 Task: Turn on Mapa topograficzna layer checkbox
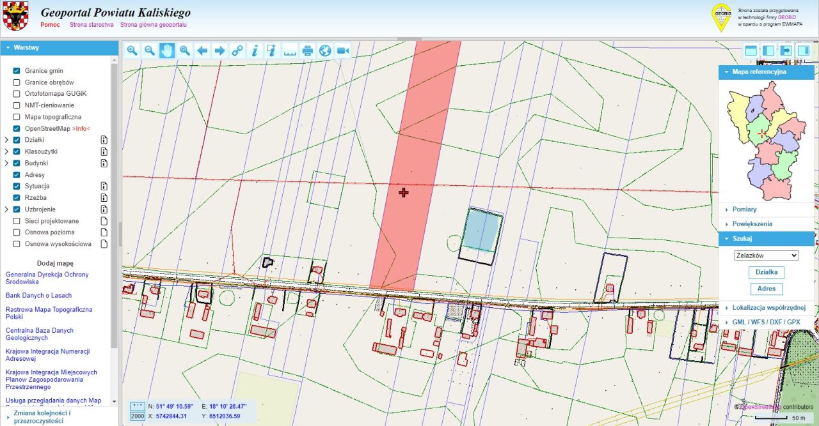(17, 118)
